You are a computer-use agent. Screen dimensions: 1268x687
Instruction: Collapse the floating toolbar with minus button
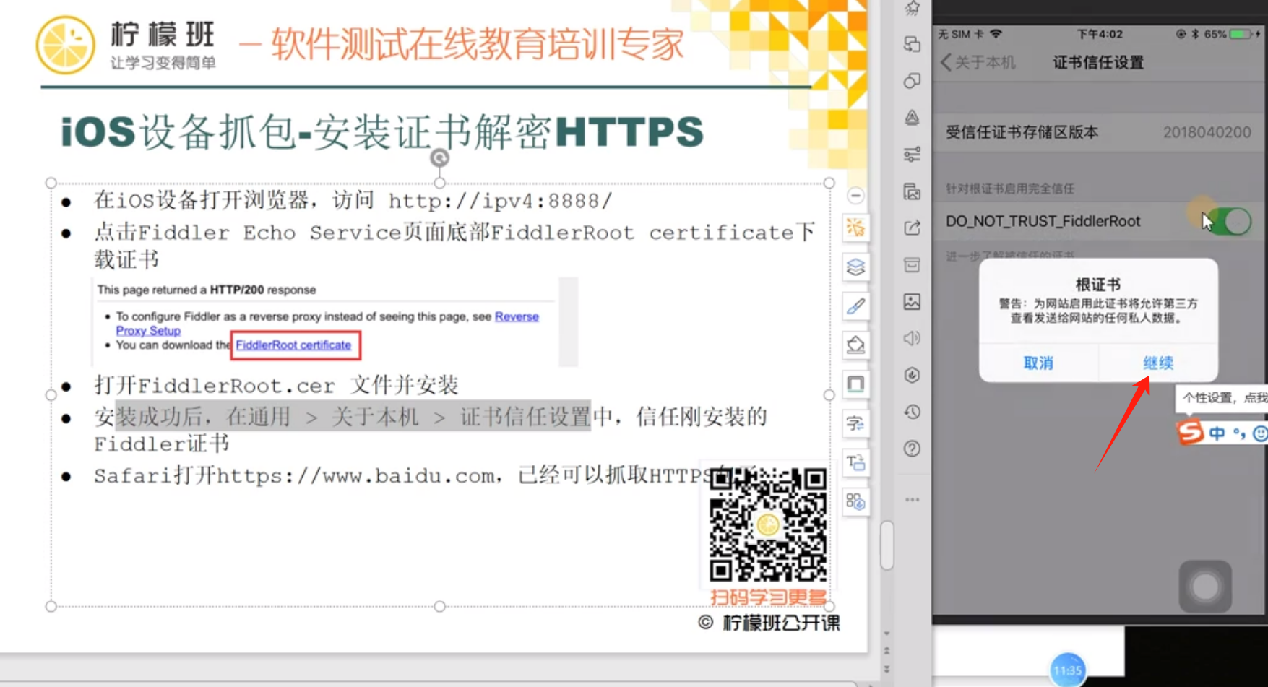tap(855, 196)
